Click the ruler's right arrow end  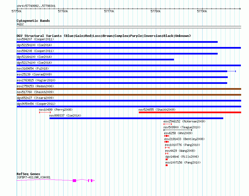click(x=240, y=9)
